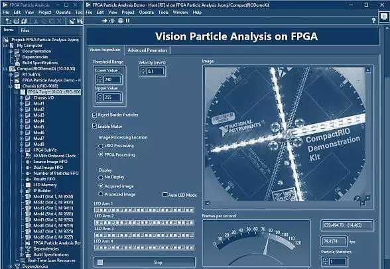
Task: Click the Items tab in Project Explorer
Action: (x=9, y=30)
